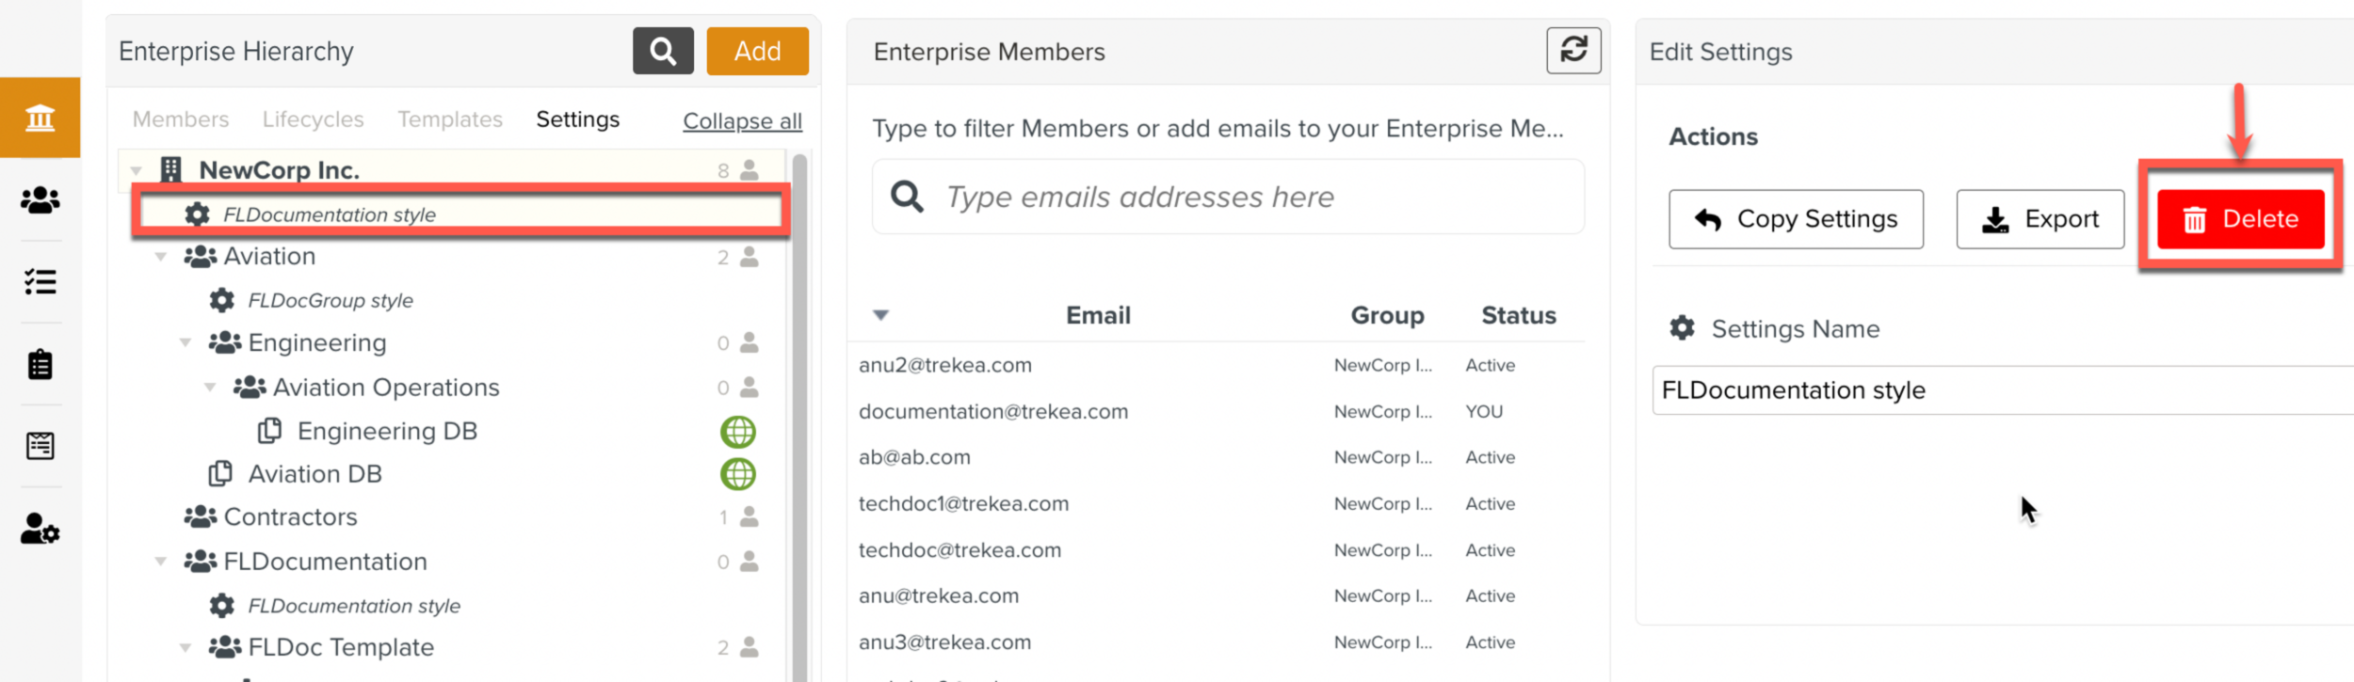
Task: Switch to the Templates tab
Action: click(450, 119)
